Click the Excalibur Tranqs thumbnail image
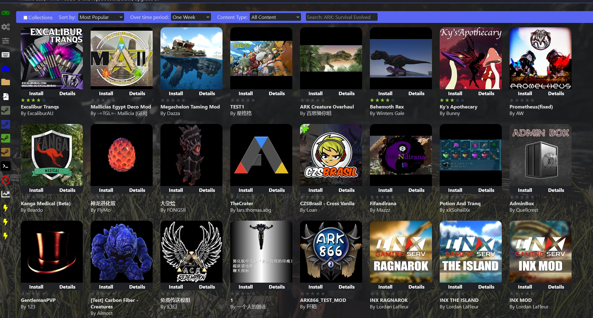This screenshot has width=593, height=318. click(52, 58)
